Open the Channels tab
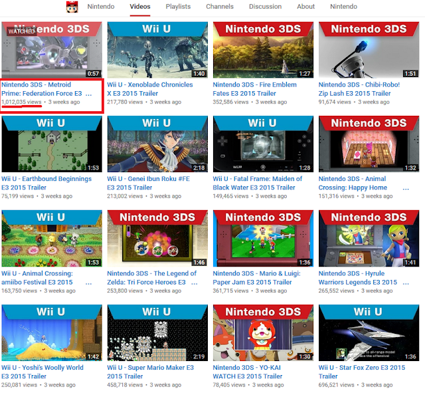The image size is (425, 393). pyautogui.click(x=220, y=7)
